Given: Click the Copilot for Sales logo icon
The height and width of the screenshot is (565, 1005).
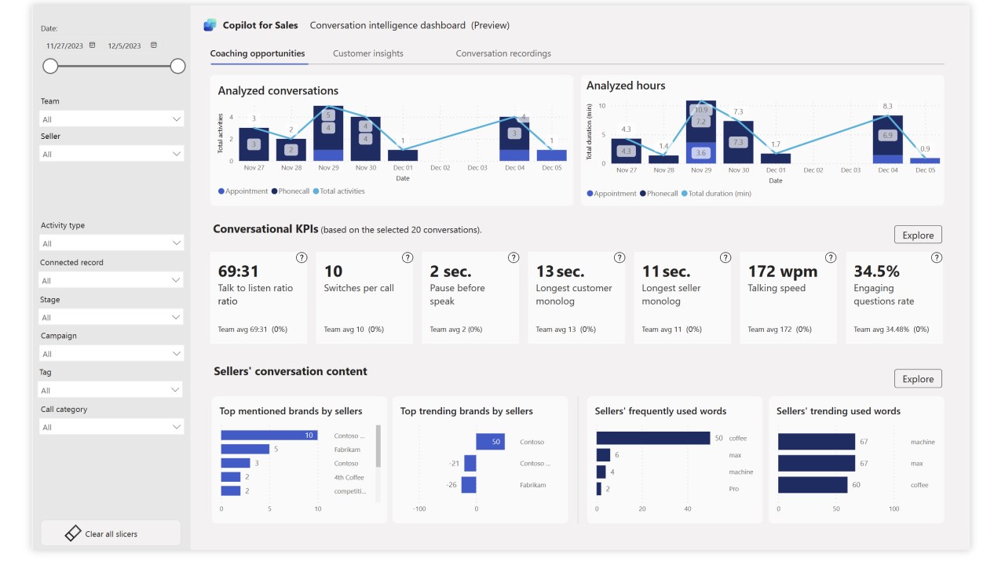Looking at the screenshot, I should pos(210,25).
